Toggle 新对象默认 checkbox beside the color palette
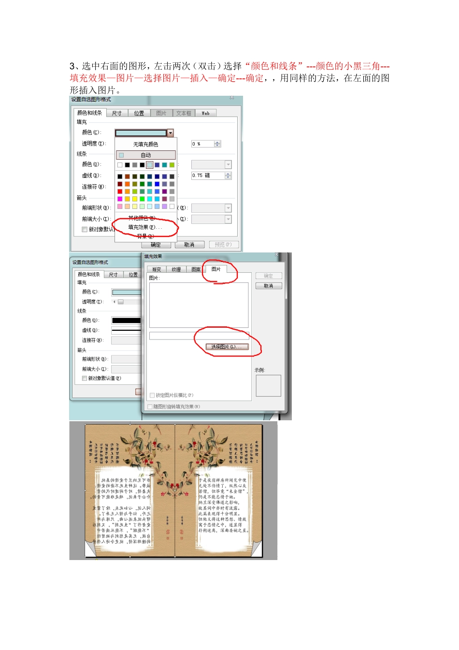 [85, 229]
